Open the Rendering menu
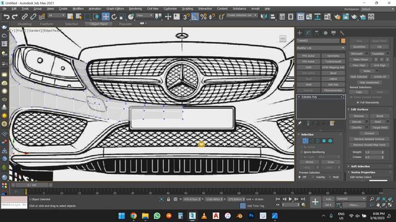 pyautogui.click(x=136, y=9)
